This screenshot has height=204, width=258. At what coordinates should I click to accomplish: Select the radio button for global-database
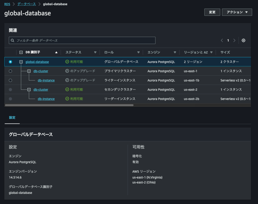click(x=10, y=62)
